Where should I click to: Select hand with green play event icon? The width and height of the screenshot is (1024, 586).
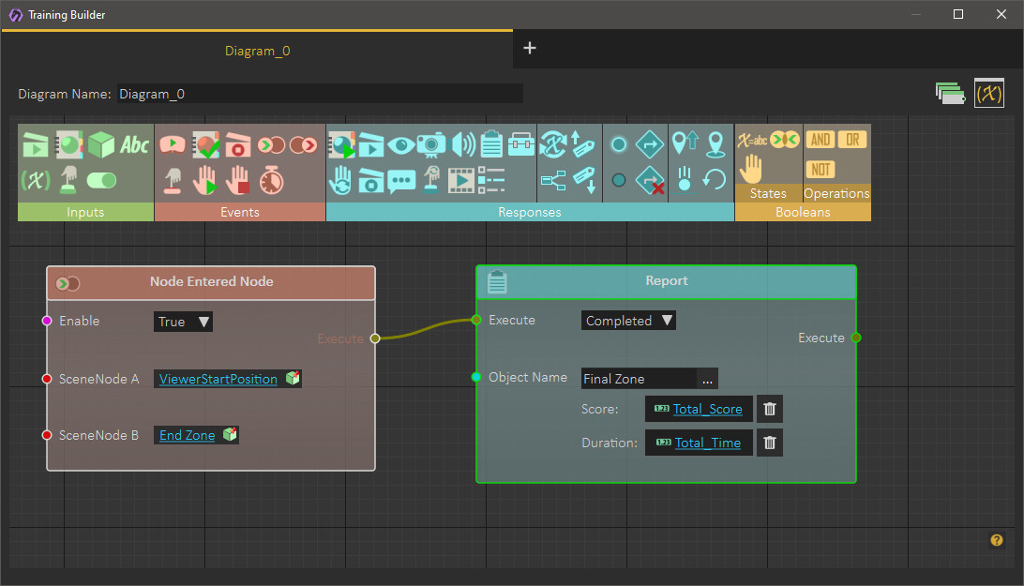204,180
